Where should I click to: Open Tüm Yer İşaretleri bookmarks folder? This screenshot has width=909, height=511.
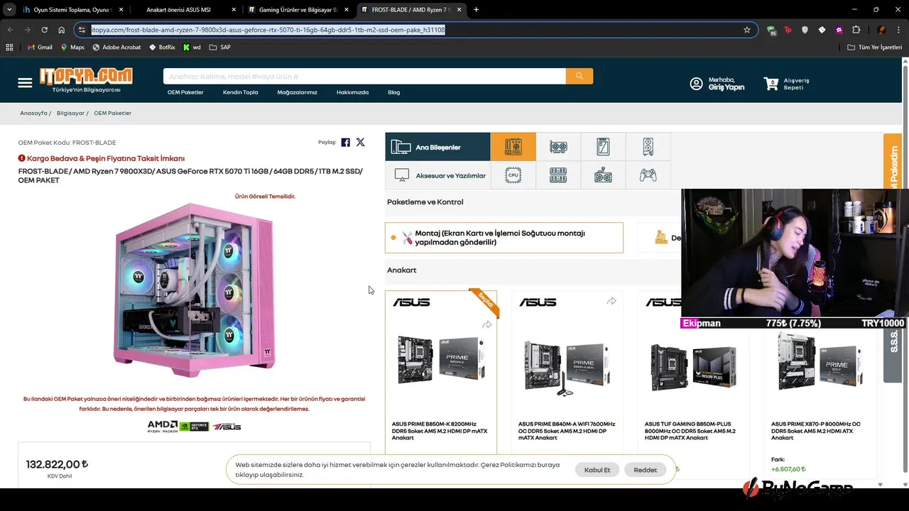click(874, 48)
